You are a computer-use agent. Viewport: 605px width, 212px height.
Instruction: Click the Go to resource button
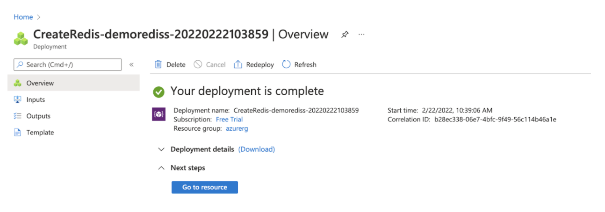205,187
